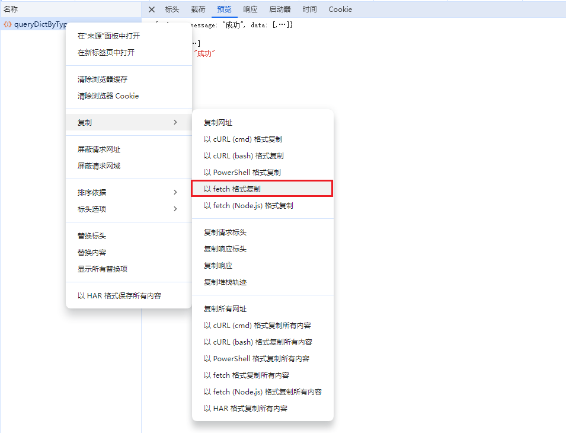Screen dimensions: 566x433
Task: Expand the 复制 submenu arrow
Action: [x=175, y=122]
